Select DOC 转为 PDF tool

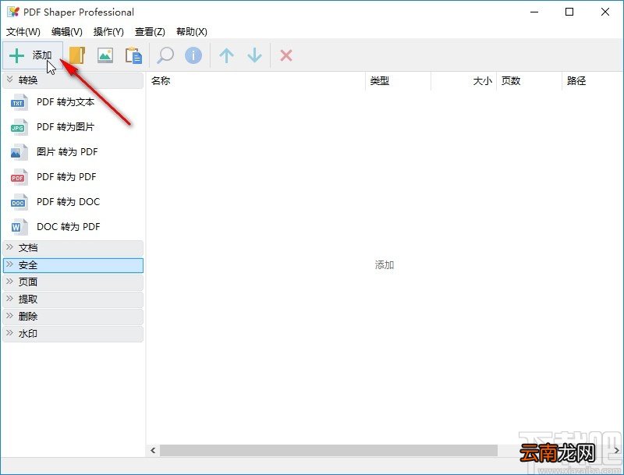pos(68,227)
